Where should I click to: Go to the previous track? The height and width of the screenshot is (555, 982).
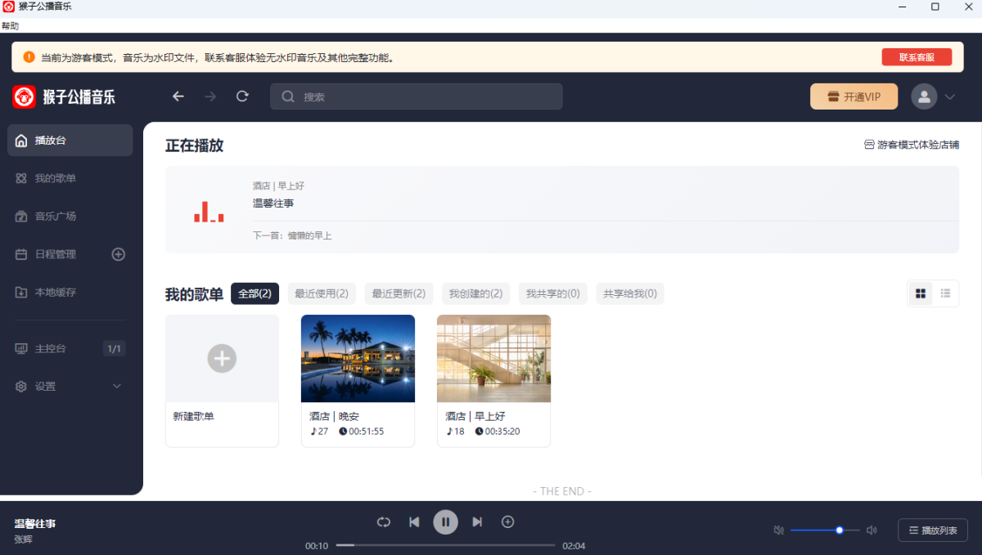pos(414,521)
